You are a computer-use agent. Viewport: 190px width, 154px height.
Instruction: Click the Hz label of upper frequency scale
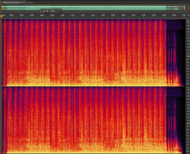coord(188,20)
